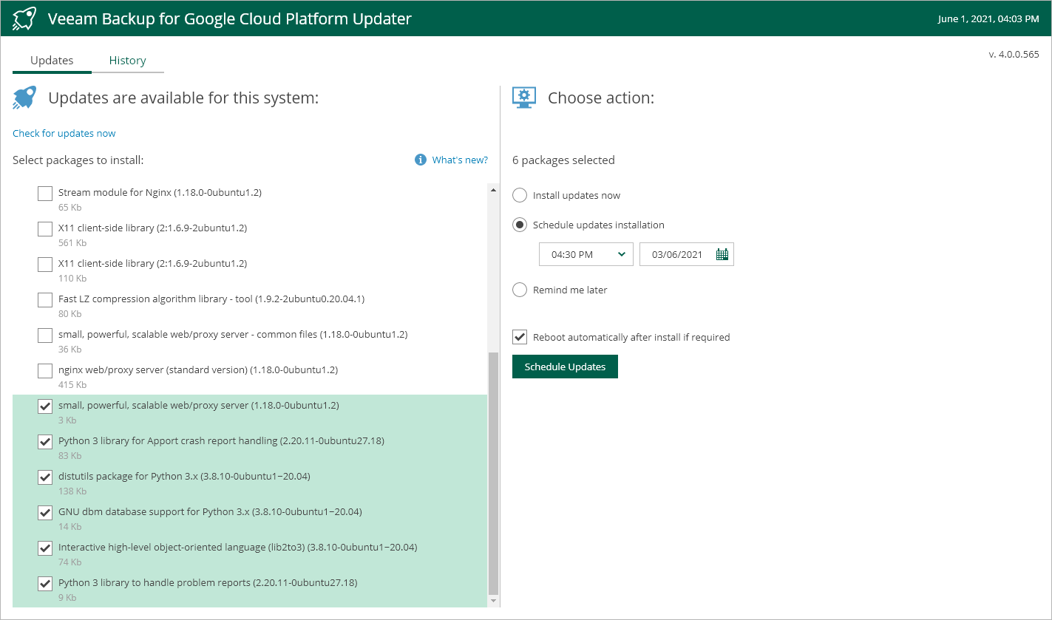Click the scrollbar down arrow
The width and height of the screenshot is (1052, 620).
pos(494,602)
